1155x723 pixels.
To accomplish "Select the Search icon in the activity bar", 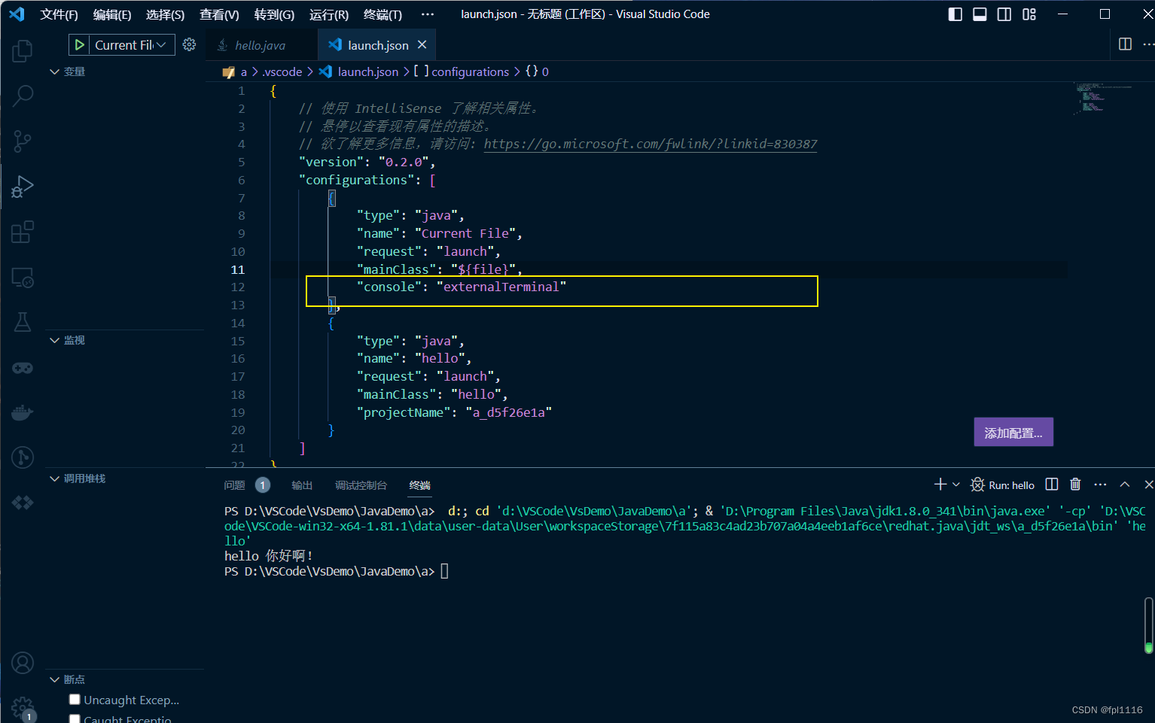I will click(22, 96).
